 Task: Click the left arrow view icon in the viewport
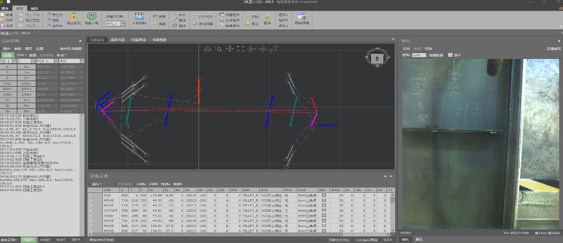tap(251, 50)
